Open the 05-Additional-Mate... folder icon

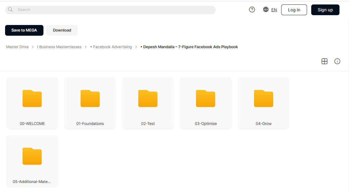coord(32,156)
